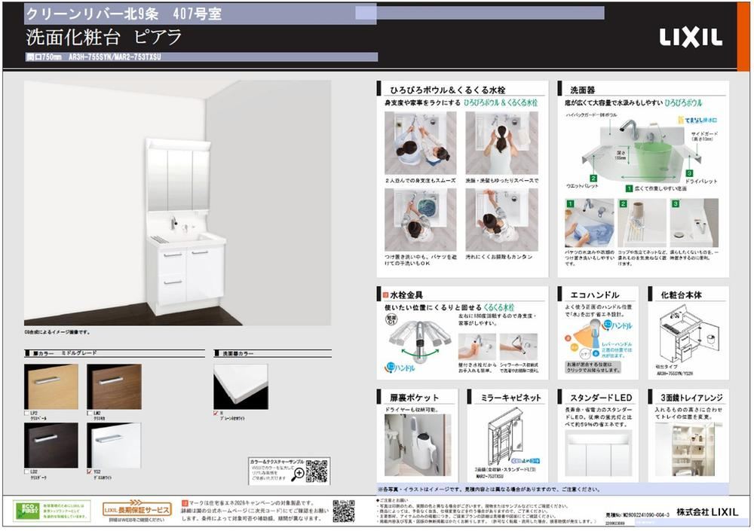754x531 pixels.
Task: Select the medium brown LM2 door swatch
Action: [x=114, y=387]
